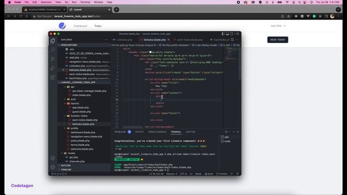The image size is (347, 195).
Task: Open macOS Control Center
Action: [305, 2]
